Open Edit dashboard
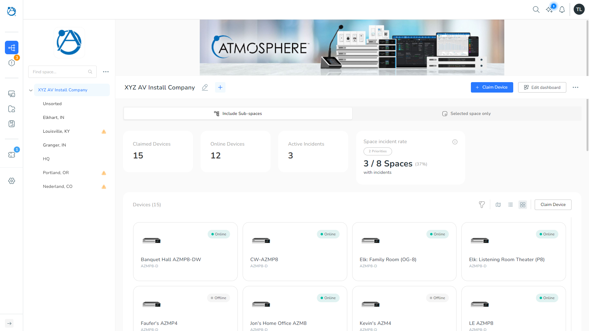 542,87
